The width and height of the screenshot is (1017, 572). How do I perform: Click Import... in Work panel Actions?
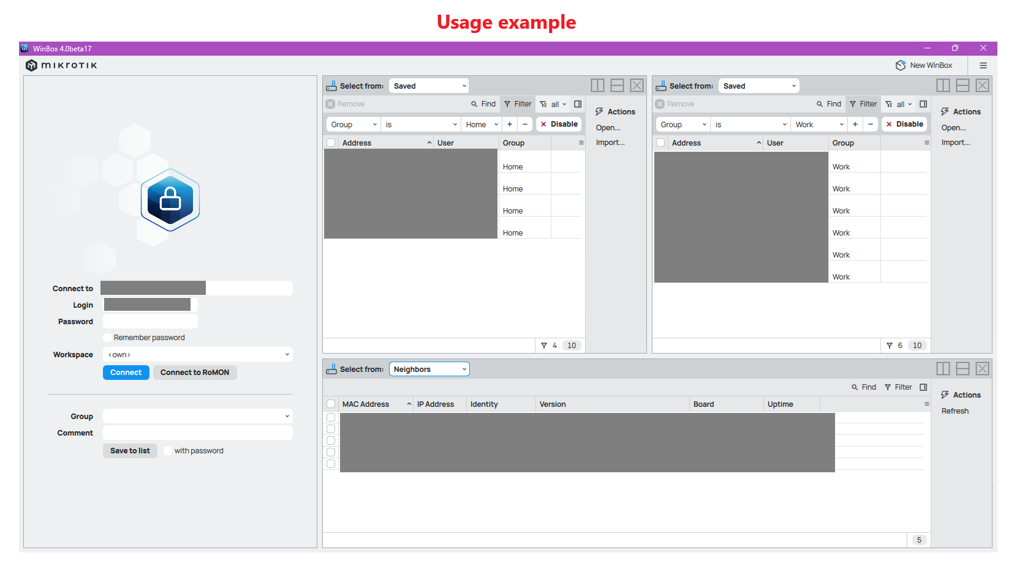pos(956,143)
